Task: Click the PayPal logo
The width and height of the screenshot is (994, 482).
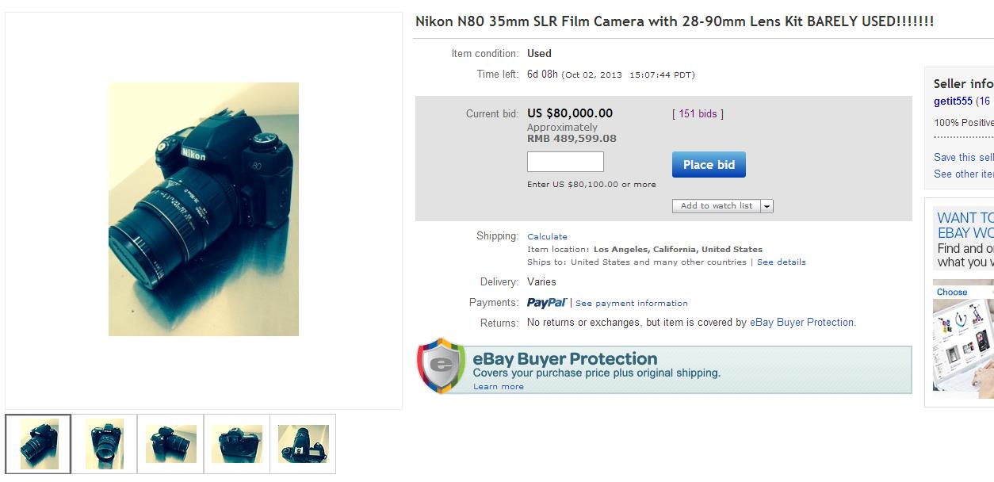Action: point(547,303)
